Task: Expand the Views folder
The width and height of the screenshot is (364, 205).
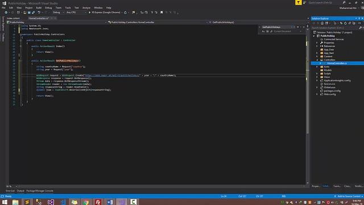Action: point(317,77)
